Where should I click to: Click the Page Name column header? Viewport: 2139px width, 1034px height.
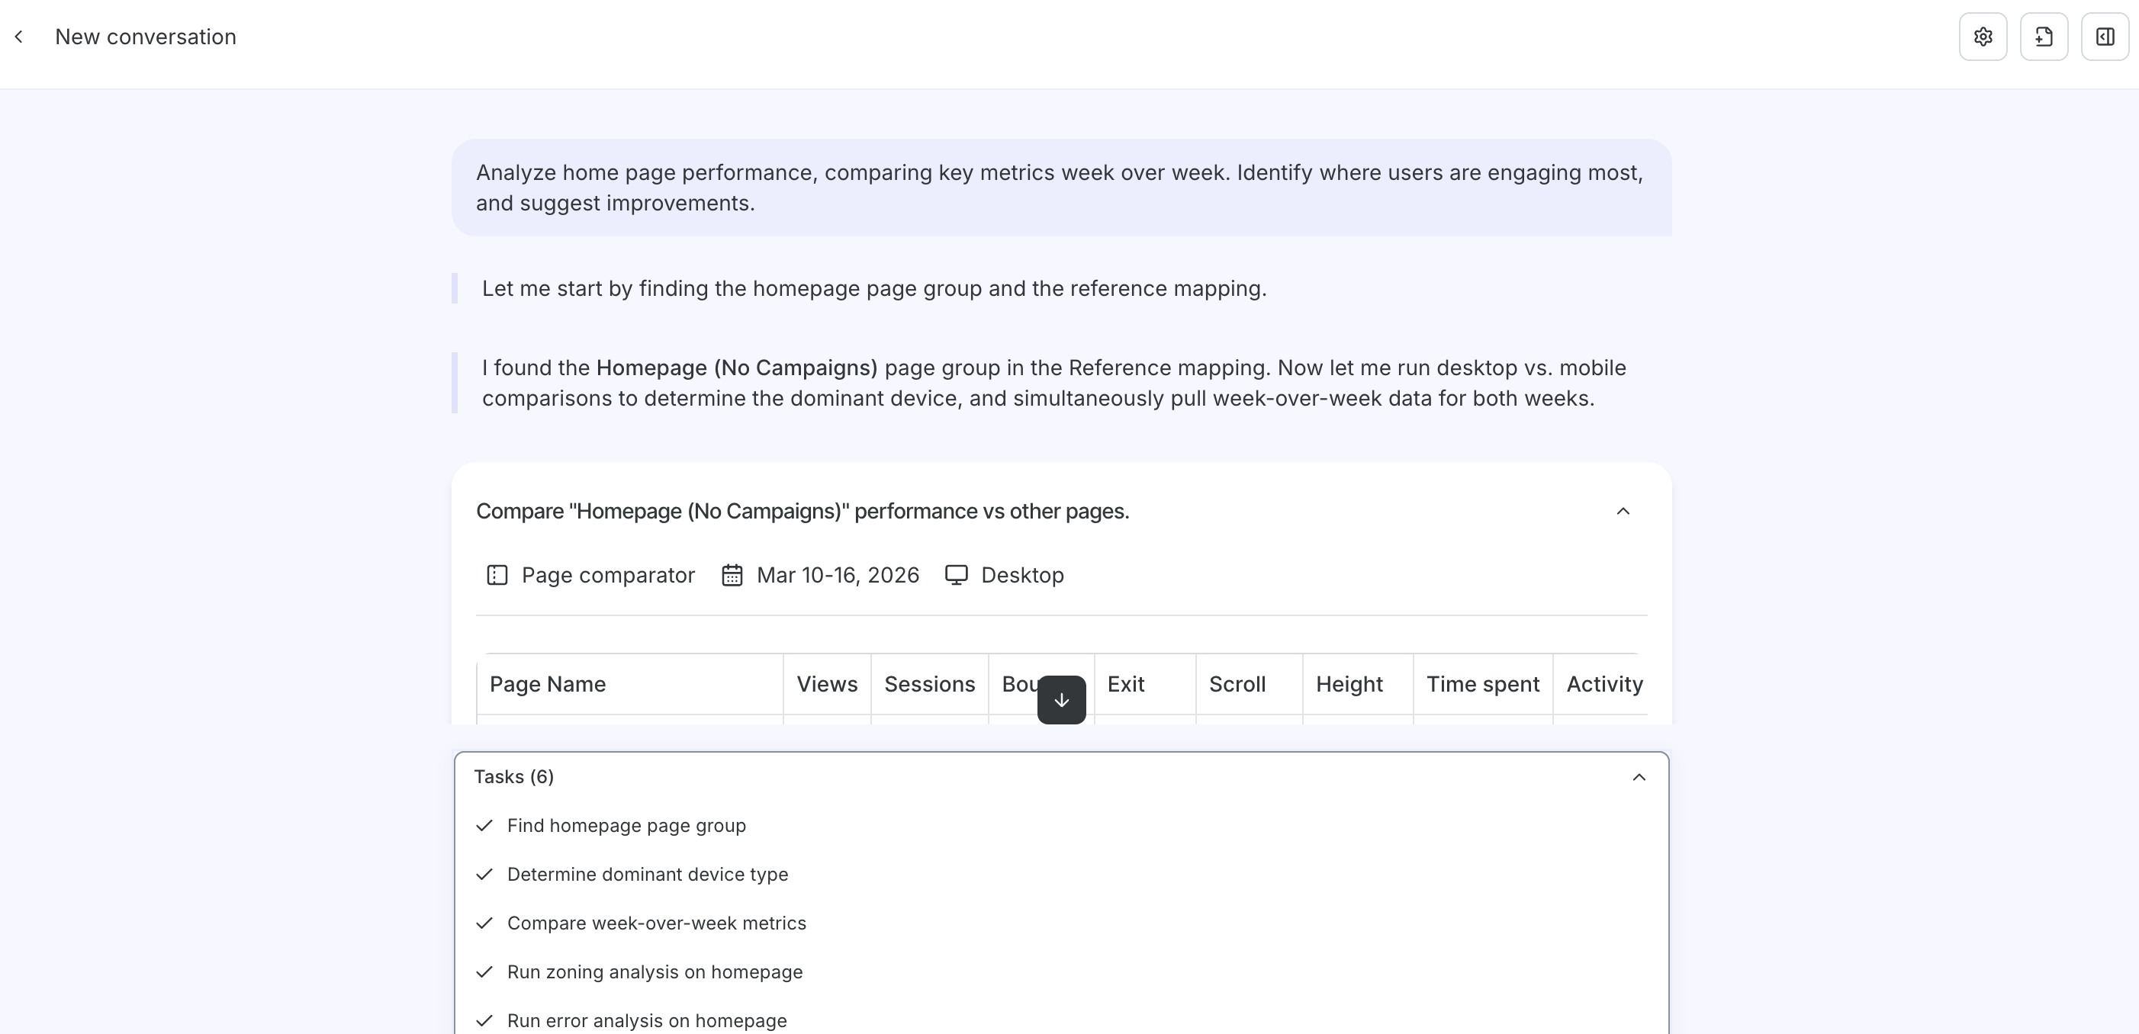click(630, 684)
